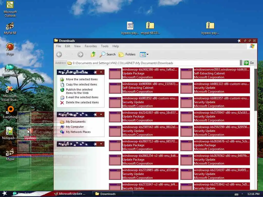Select the windowsxp-kb981852 security update icon
The width and height of the screenshot is (263, 197).
tap(115, 102)
